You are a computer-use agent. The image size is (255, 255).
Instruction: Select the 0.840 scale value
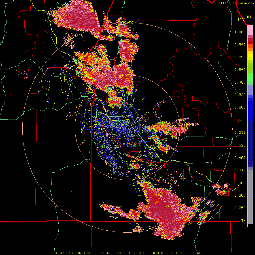point(240,70)
